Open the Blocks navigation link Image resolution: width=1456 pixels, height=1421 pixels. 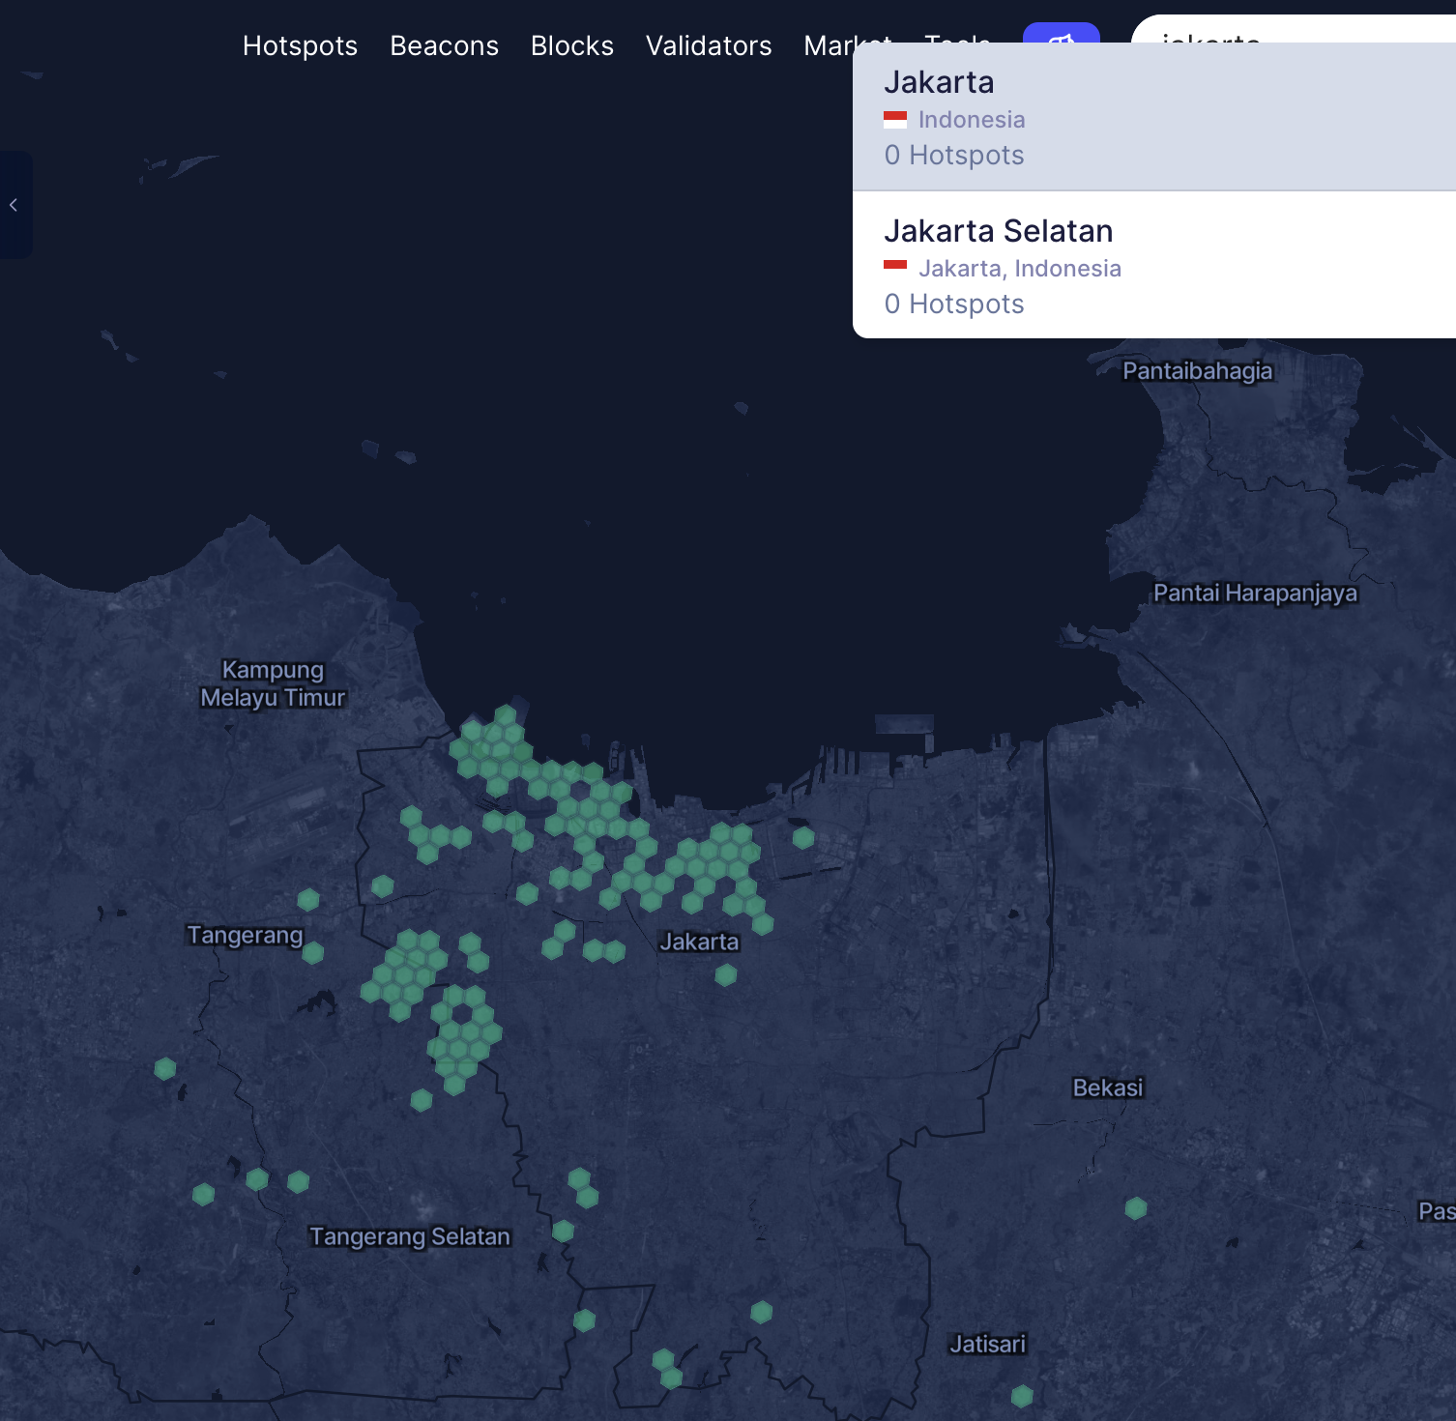click(x=572, y=45)
